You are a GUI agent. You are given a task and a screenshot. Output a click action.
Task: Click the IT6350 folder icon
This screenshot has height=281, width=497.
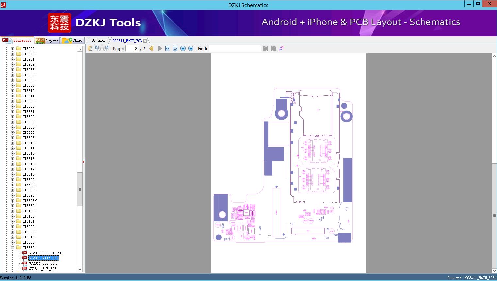point(19,248)
